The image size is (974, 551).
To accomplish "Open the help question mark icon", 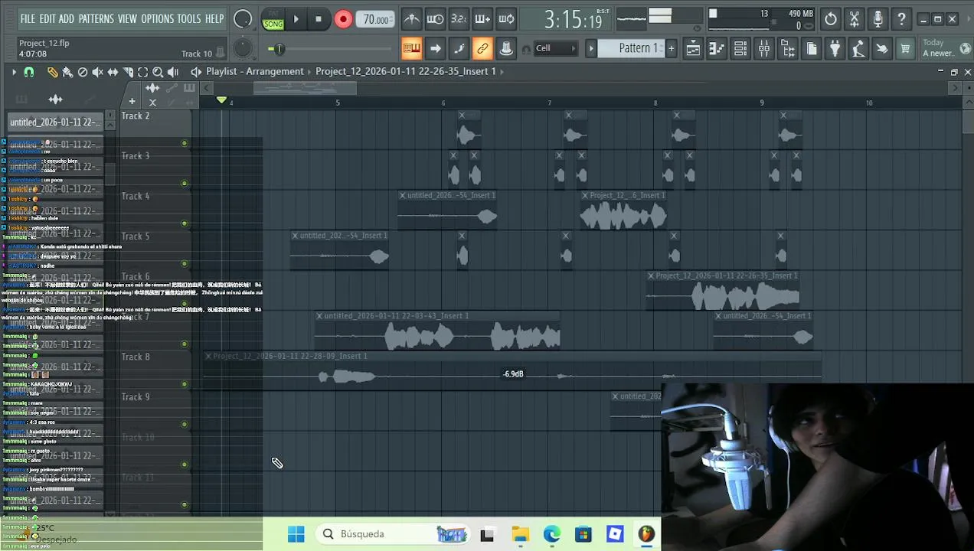I will click(x=902, y=19).
